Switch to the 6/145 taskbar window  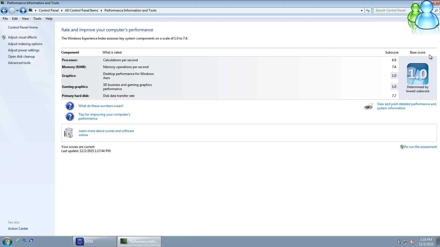95,242
